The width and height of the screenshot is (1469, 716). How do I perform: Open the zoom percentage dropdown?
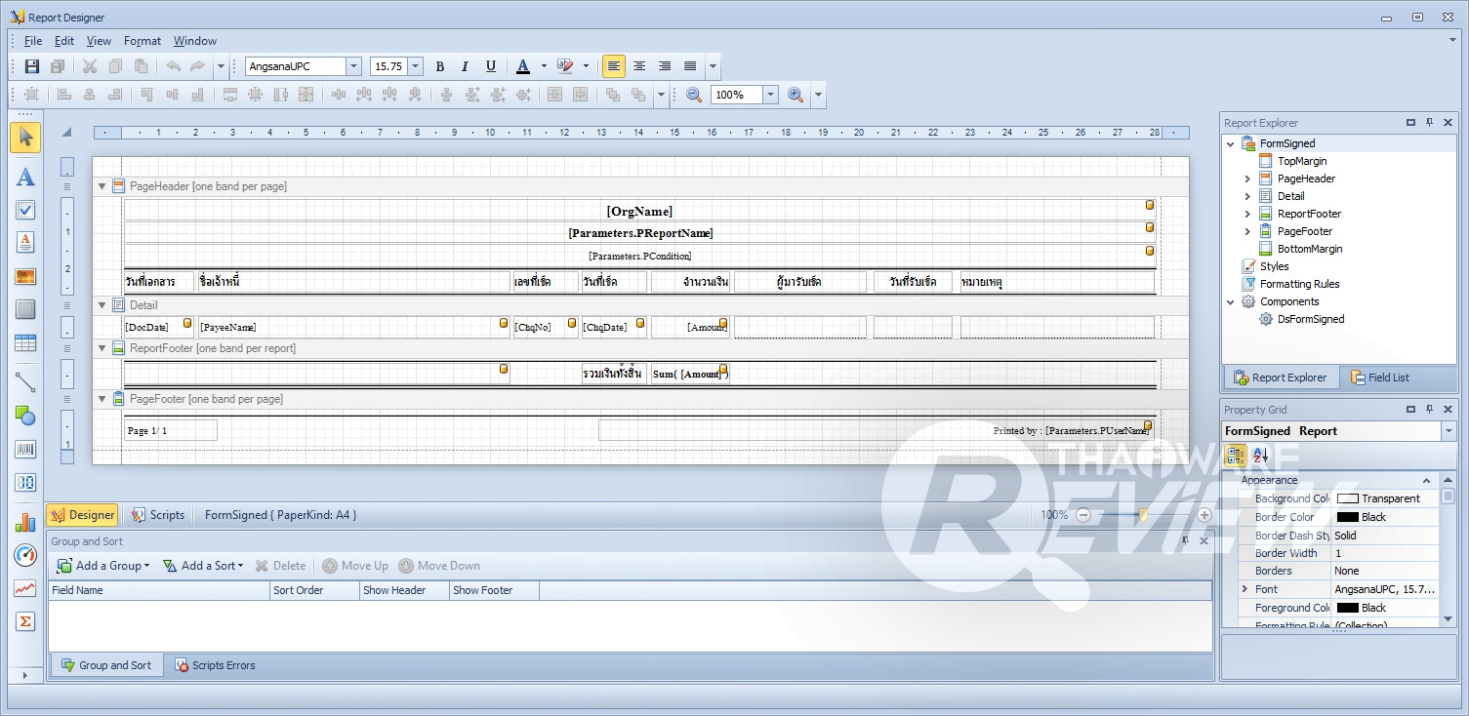[x=770, y=95]
